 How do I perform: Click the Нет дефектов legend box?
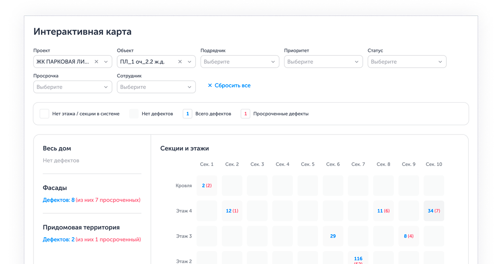pos(134,114)
